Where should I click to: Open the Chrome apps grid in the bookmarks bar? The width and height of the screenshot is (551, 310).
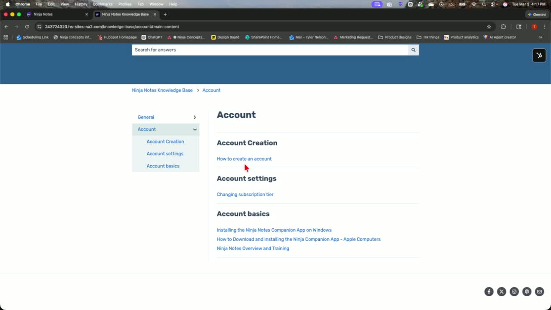(x=6, y=37)
